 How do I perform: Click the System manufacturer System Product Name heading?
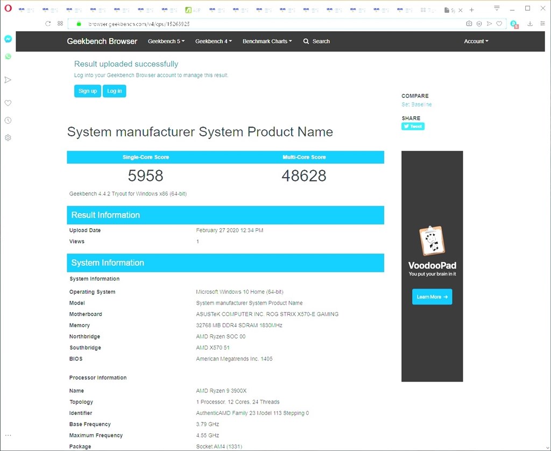click(x=200, y=132)
